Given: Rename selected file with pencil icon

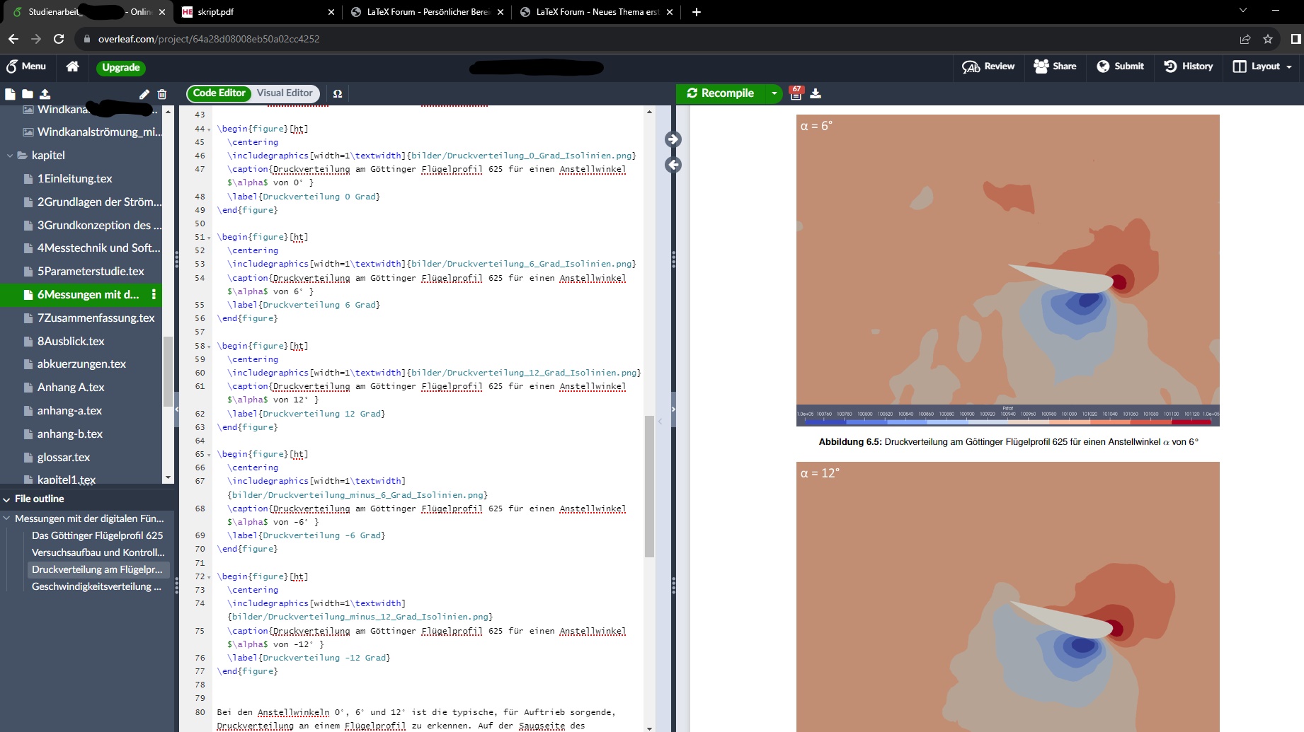Looking at the screenshot, I should 144,94.
